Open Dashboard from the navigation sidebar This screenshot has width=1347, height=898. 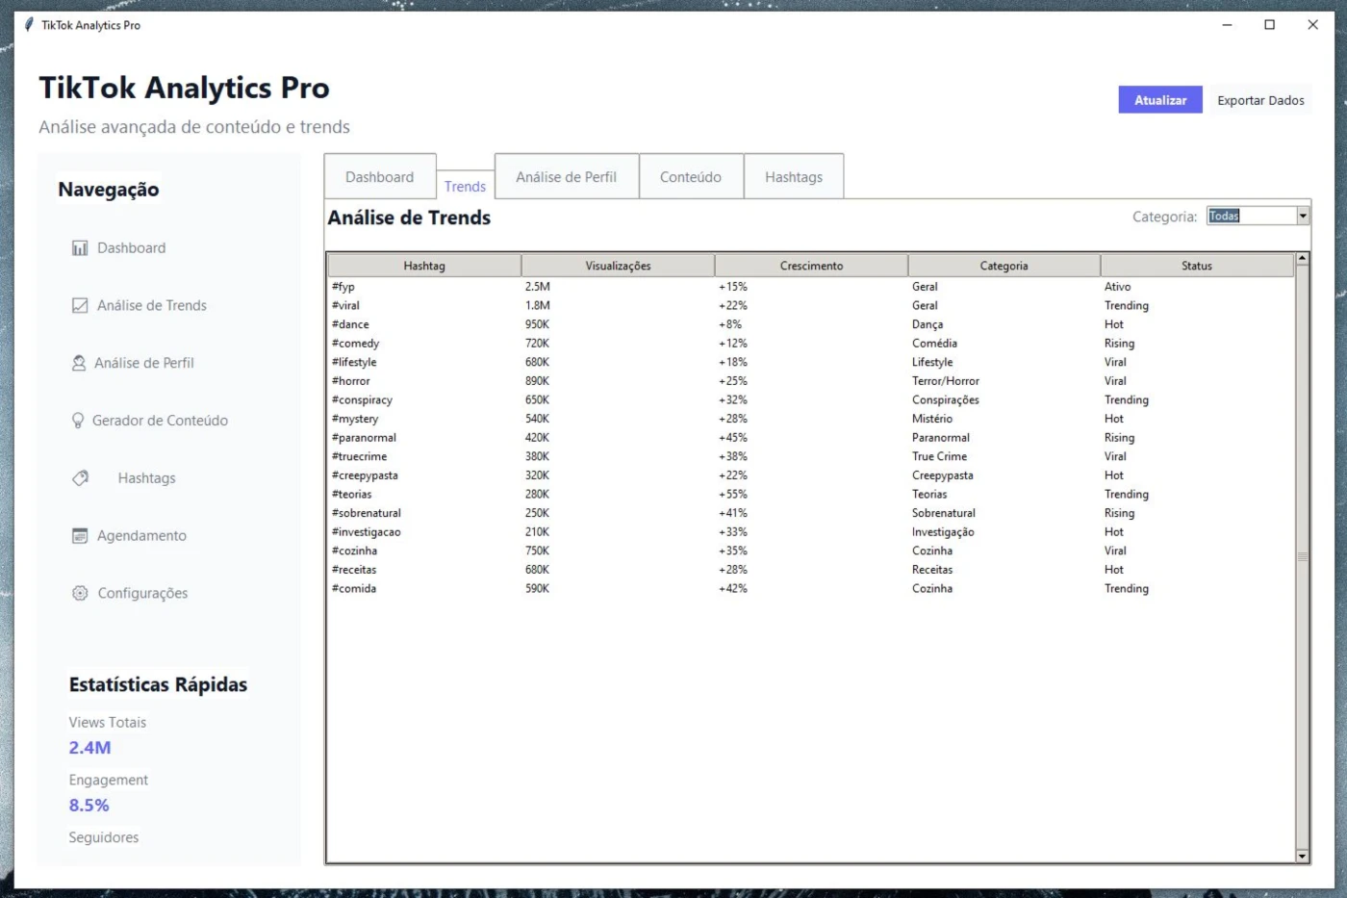(132, 248)
